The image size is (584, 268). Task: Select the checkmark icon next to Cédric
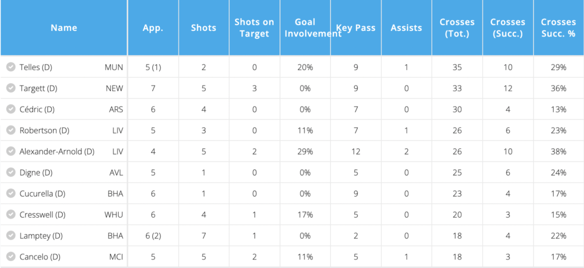pyautogui.click(x=10, y=109)
